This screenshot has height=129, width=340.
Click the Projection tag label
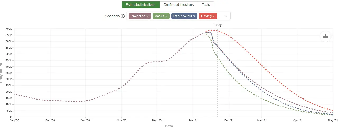click(138, 16)
